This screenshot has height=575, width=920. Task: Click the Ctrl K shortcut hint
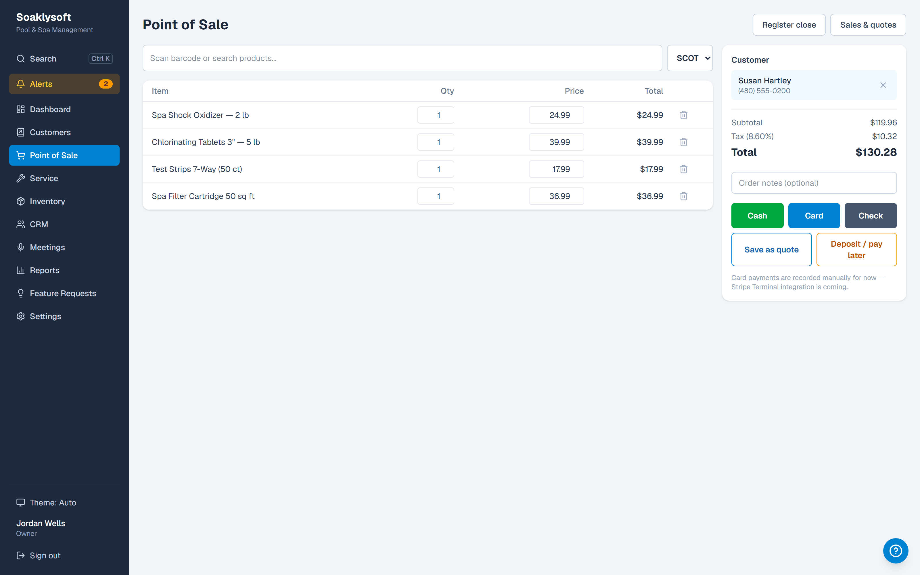(100, 59)
